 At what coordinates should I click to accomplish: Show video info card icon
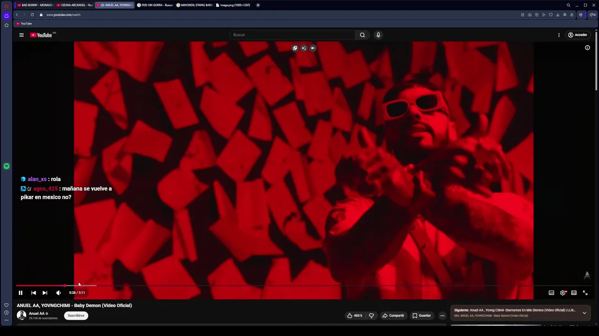click(587, 48)
